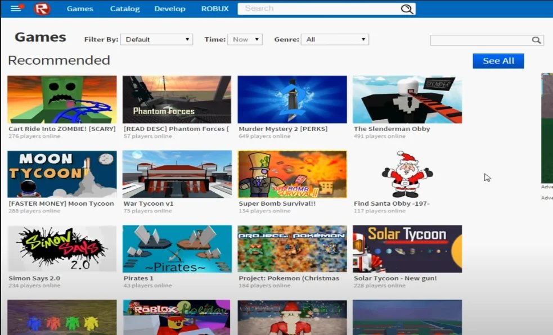Open the hamburger navigation menu
This screenshot has height=335, width=553.
coord(16,8)
